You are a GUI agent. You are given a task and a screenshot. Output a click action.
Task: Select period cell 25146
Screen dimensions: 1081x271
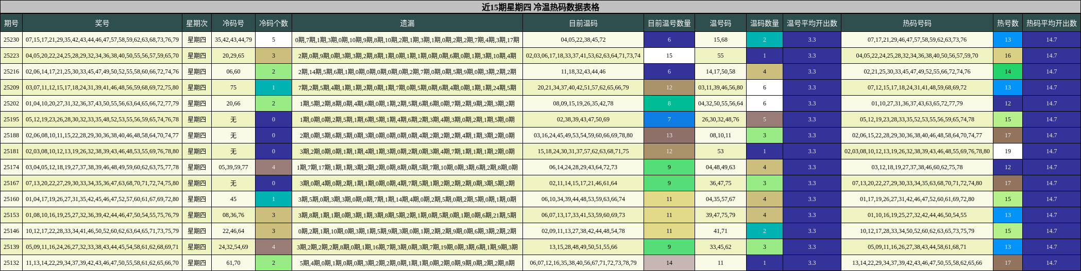click(11, 231)
